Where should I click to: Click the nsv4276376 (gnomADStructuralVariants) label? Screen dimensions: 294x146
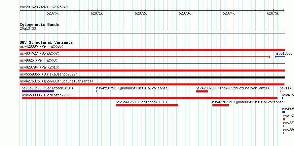(56, 81)
